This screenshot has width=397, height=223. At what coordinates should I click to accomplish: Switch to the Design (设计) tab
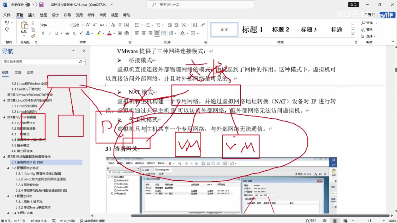pos(55,15)
